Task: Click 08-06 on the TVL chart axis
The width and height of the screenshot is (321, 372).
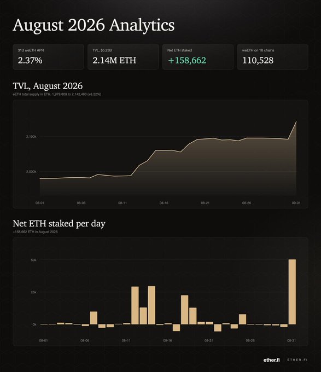Action: point(81,203)
